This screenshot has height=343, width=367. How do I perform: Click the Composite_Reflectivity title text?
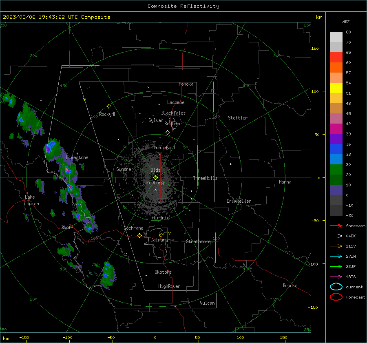[183, 6]
